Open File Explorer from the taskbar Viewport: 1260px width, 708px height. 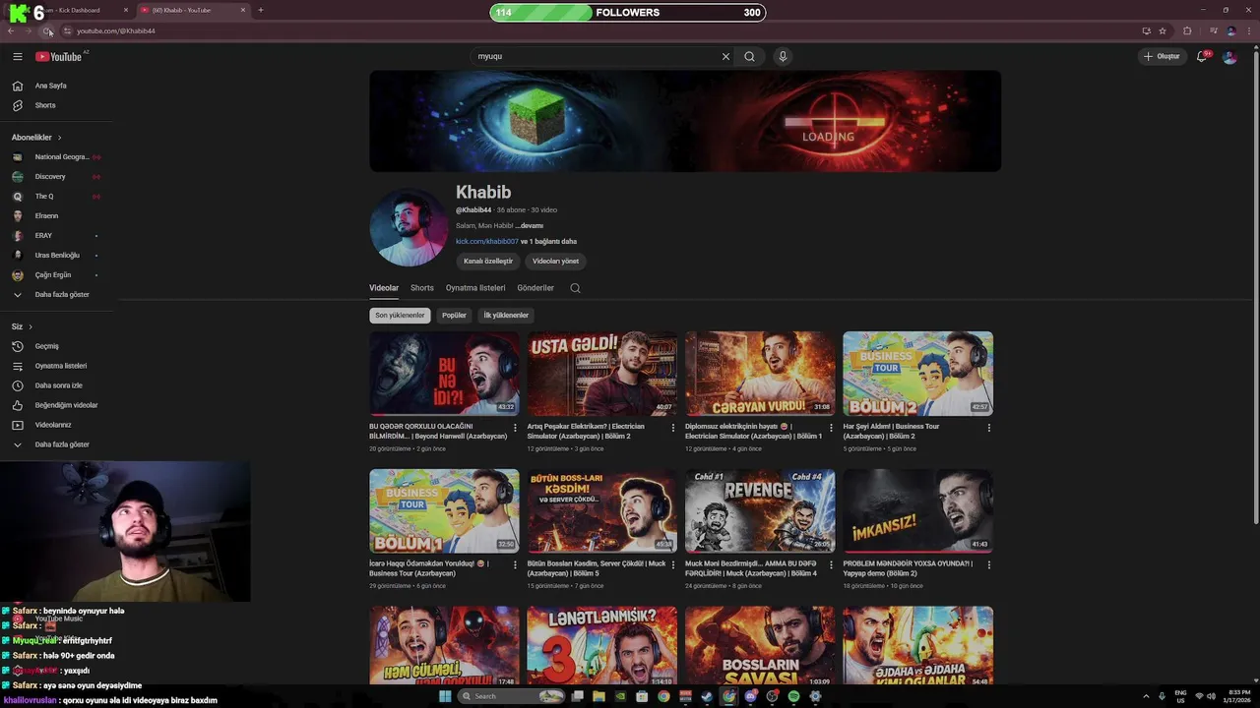[598, 696]
